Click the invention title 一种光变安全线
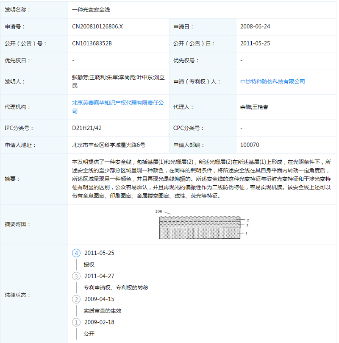 tap(91, 9)
